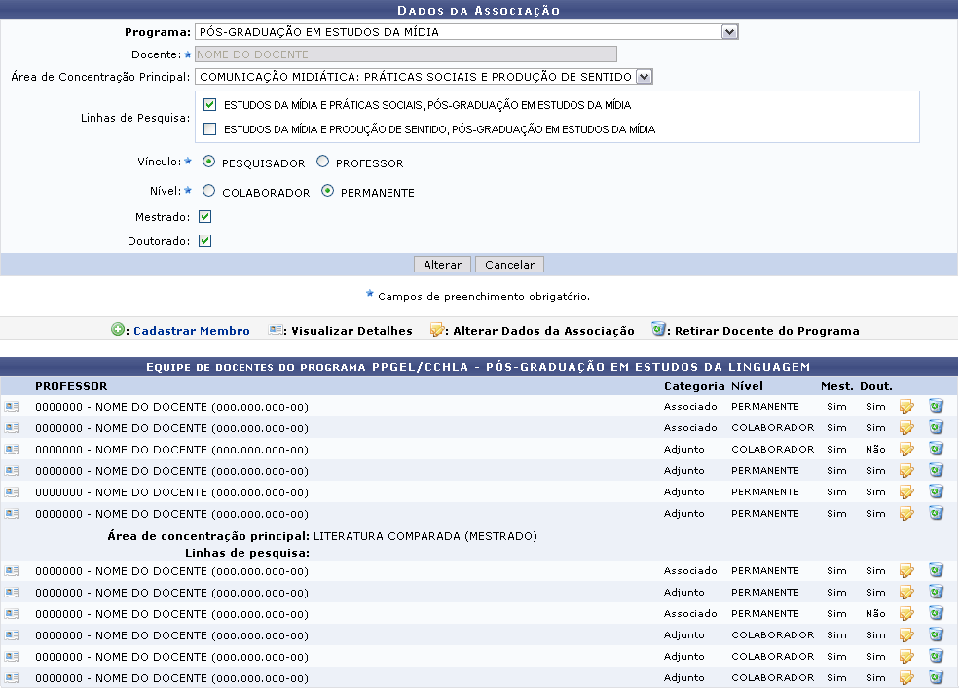Edit icon for Associado PERMANENTE row with Dout. Não
This screenshot has width=960, height=688.
point(906,614)
